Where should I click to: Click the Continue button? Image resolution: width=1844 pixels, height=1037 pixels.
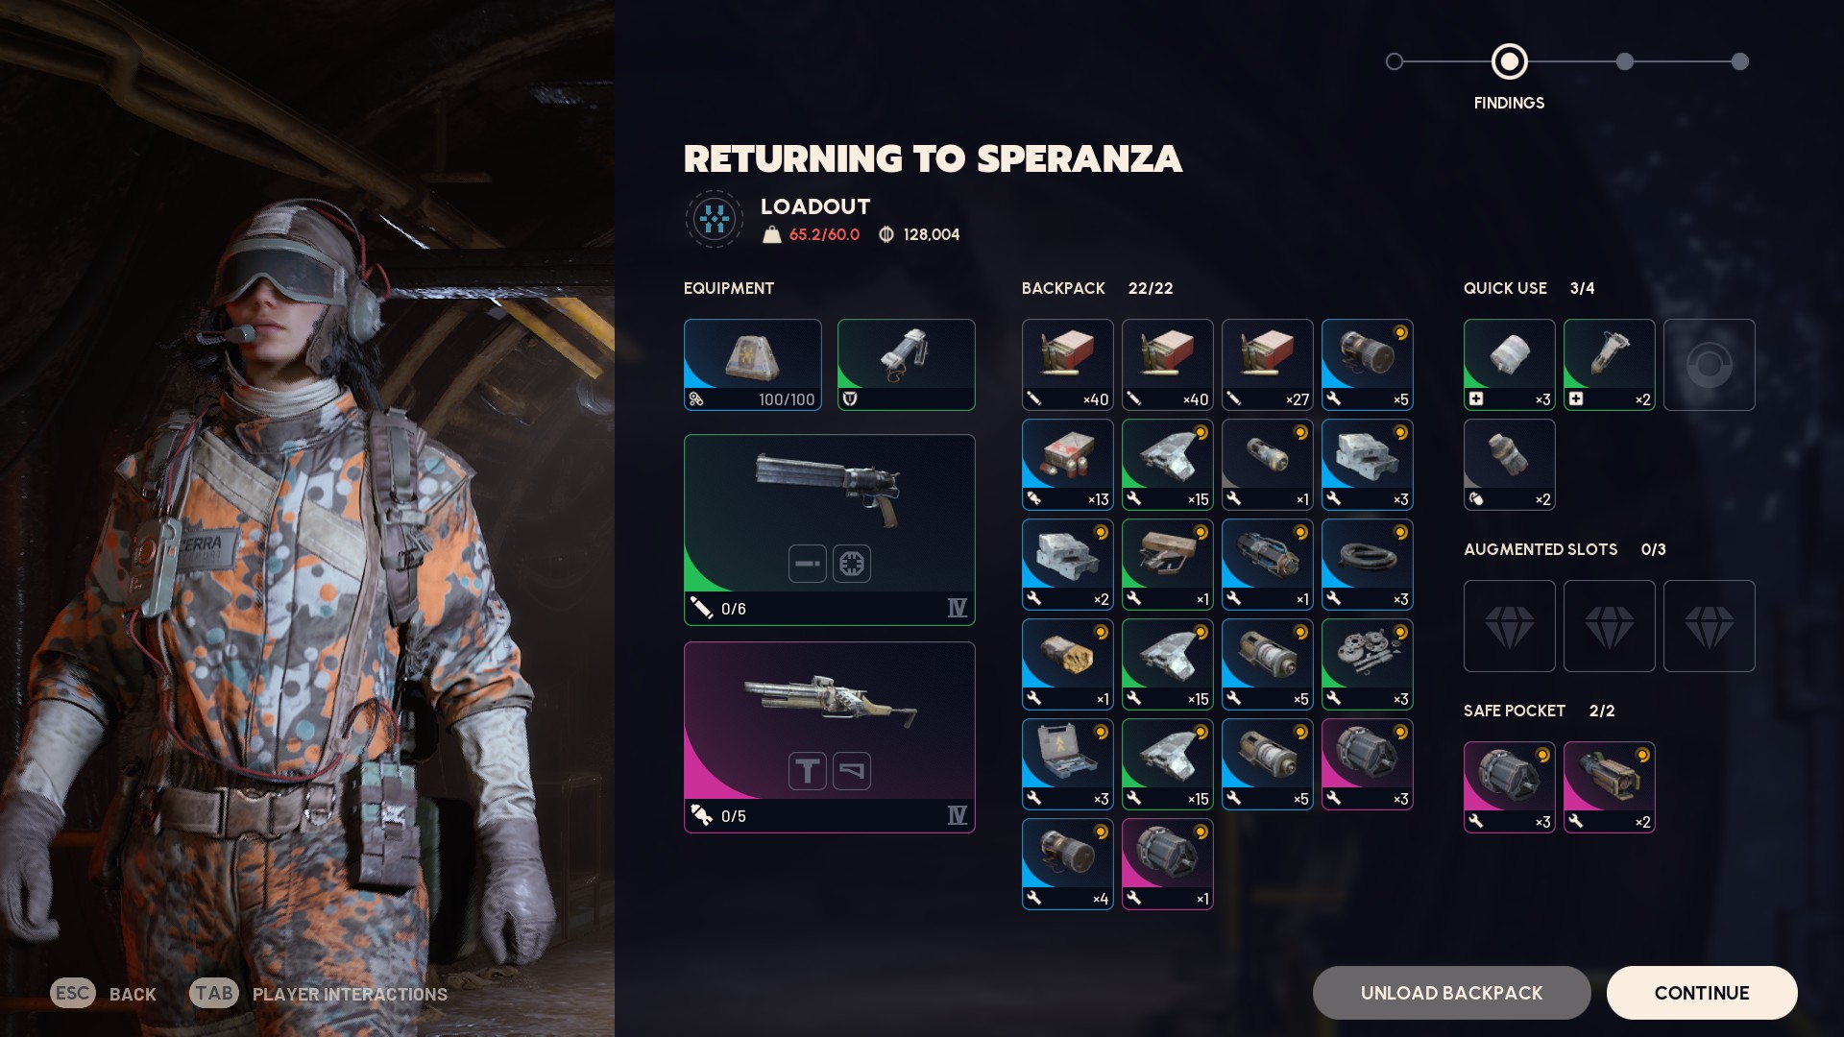click(x=1701, y=993)
